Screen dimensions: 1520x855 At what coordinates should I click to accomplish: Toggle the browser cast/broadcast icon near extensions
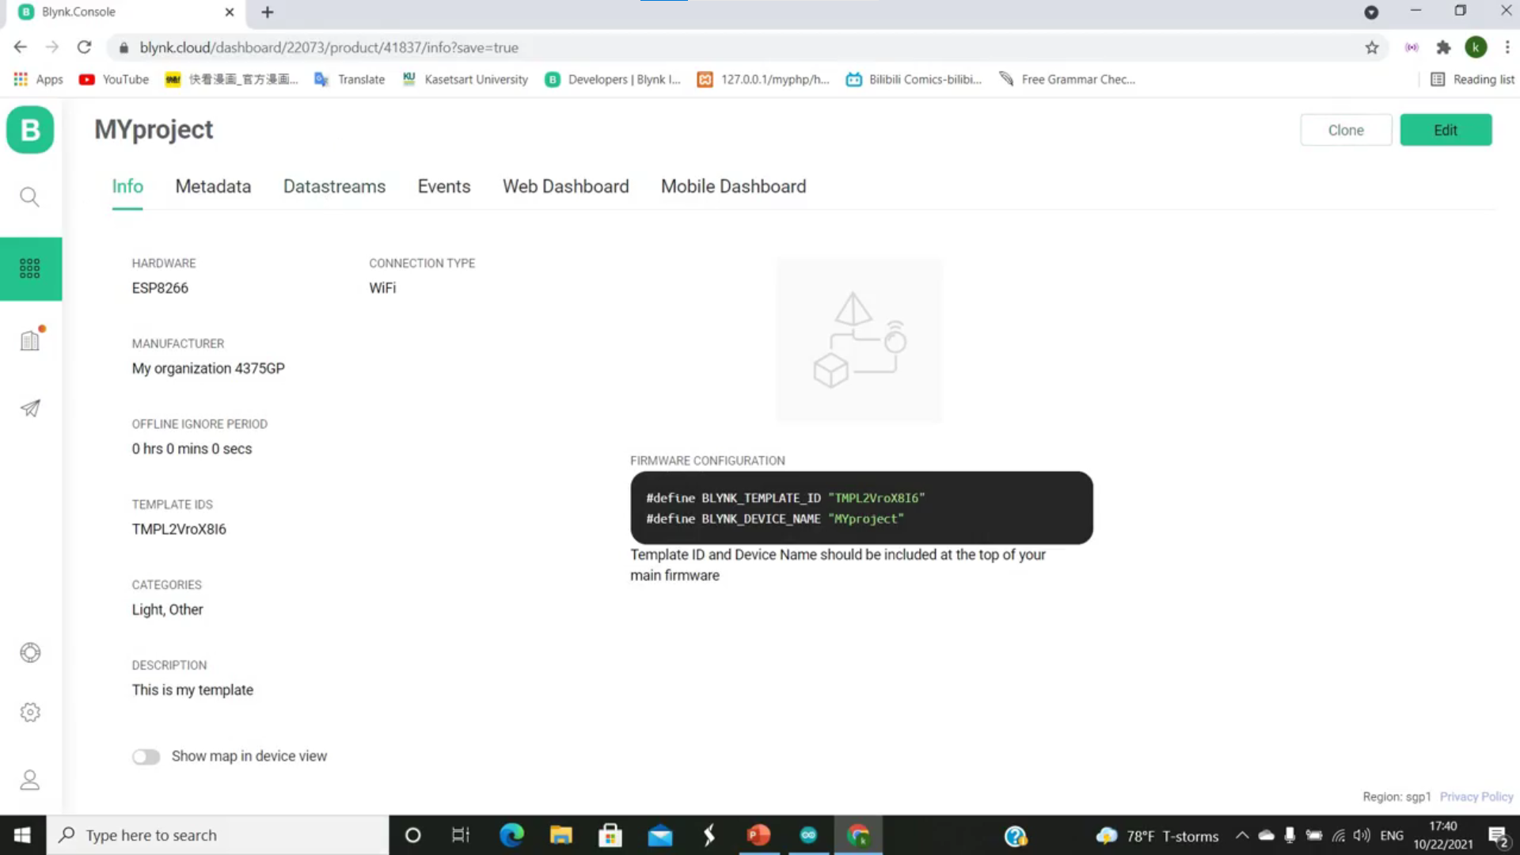1412,47
